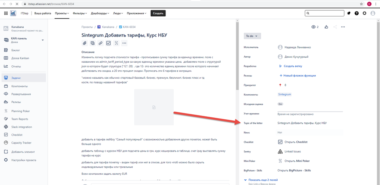The height and width of the screenshot is (185, 380).
Task: Click Ваша работа in top navigation
Action: pos(43,13)
